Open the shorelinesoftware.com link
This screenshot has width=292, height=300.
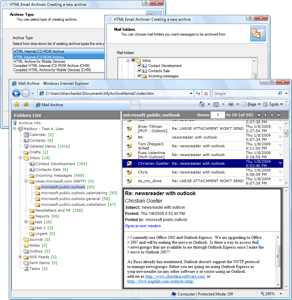[175, 276]
